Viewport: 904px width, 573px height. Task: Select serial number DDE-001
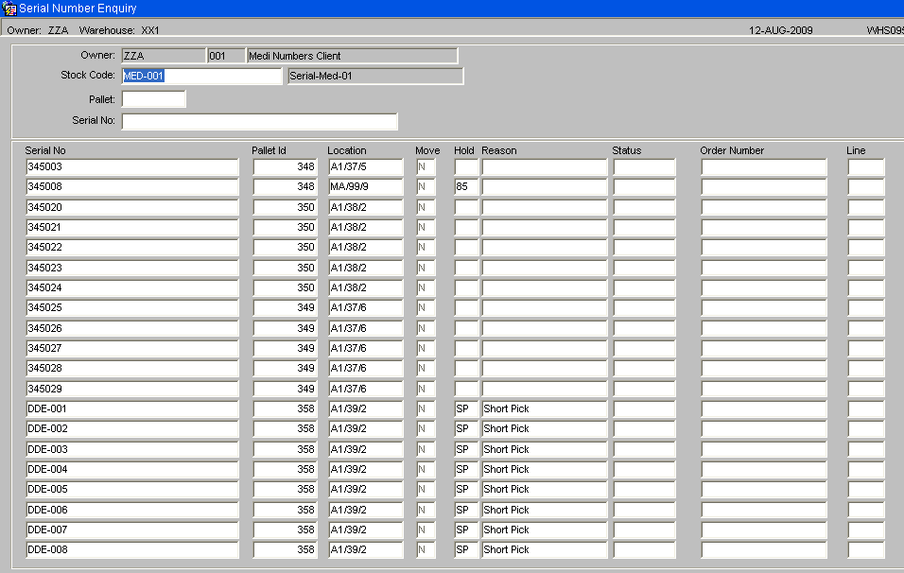click(132, 409)
